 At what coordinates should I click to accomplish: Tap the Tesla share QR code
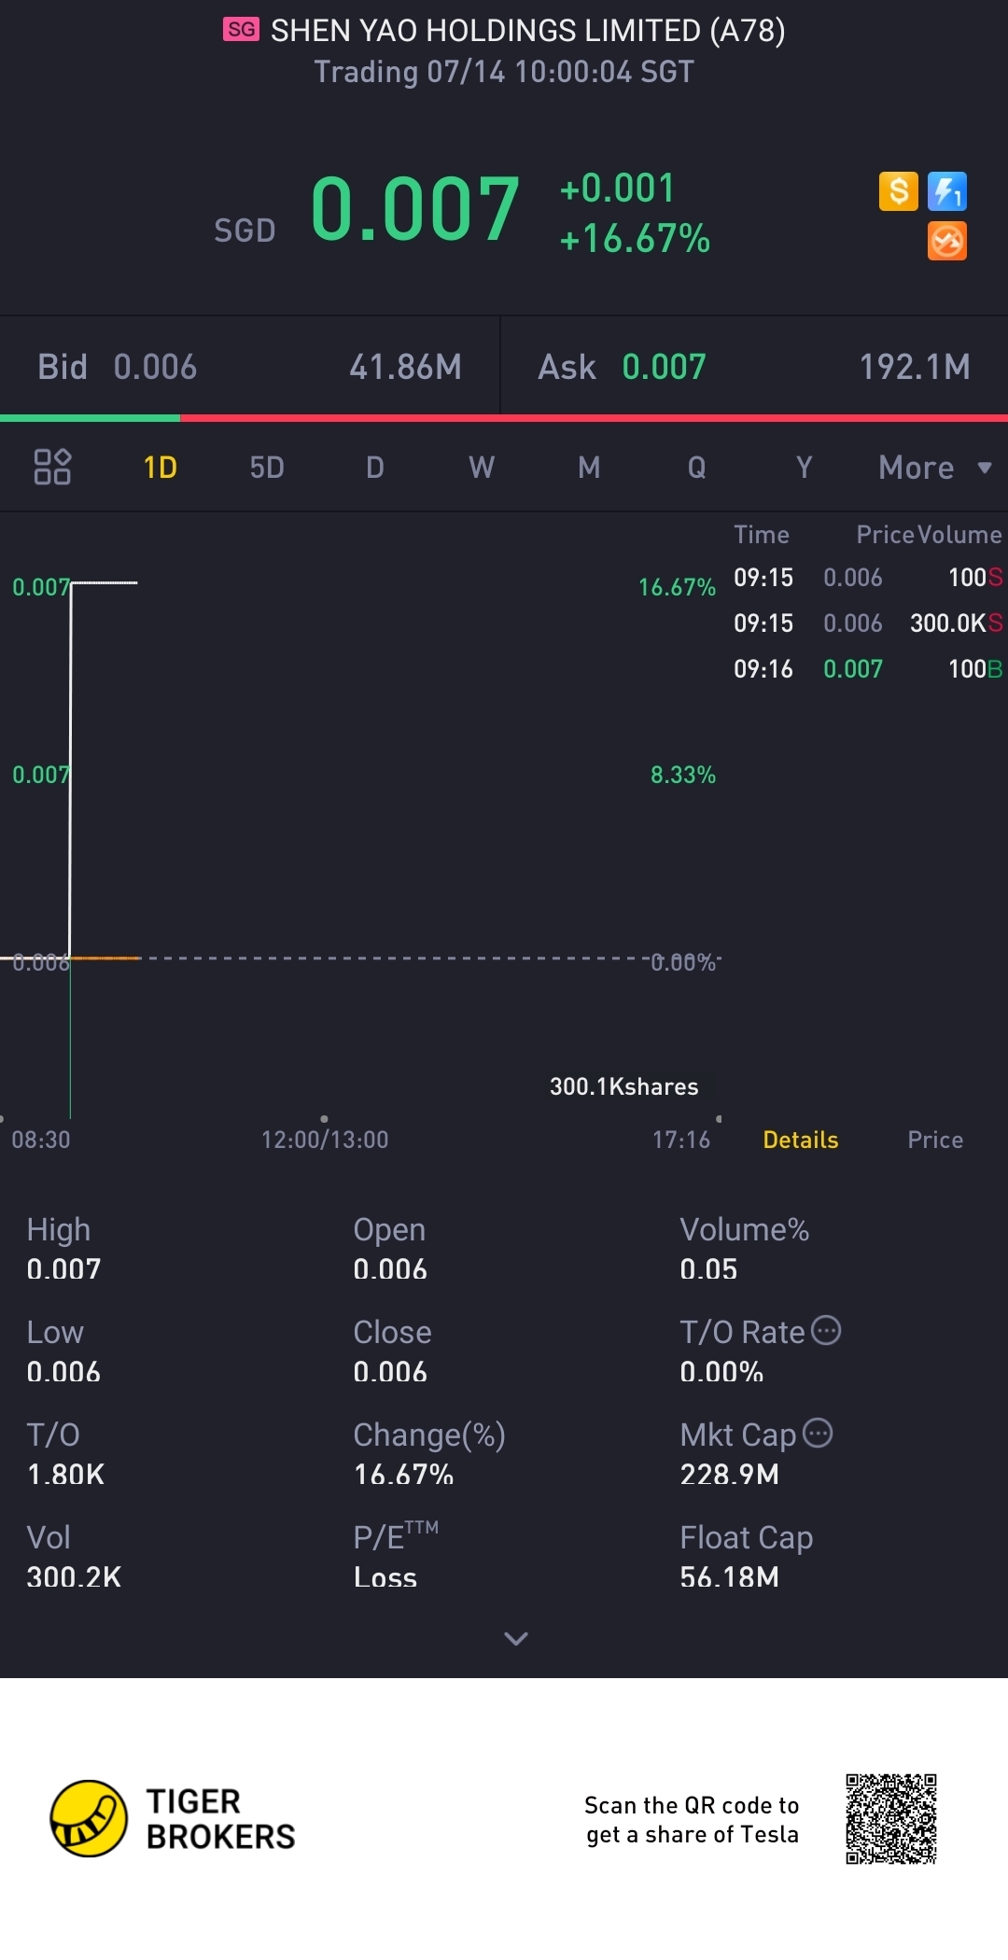pos(890,1818)
